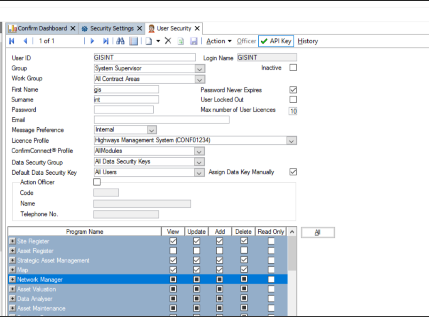This screenshot has height=317, width=429.
Task: Enable the Action Officer checkbox
Action: click(97, 182)
